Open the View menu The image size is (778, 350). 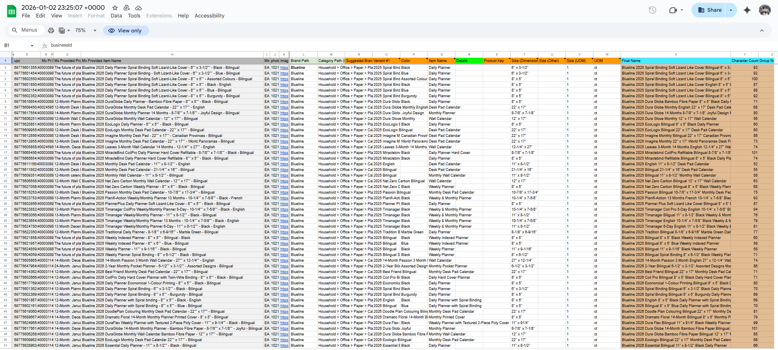click(x=57, y=16)
